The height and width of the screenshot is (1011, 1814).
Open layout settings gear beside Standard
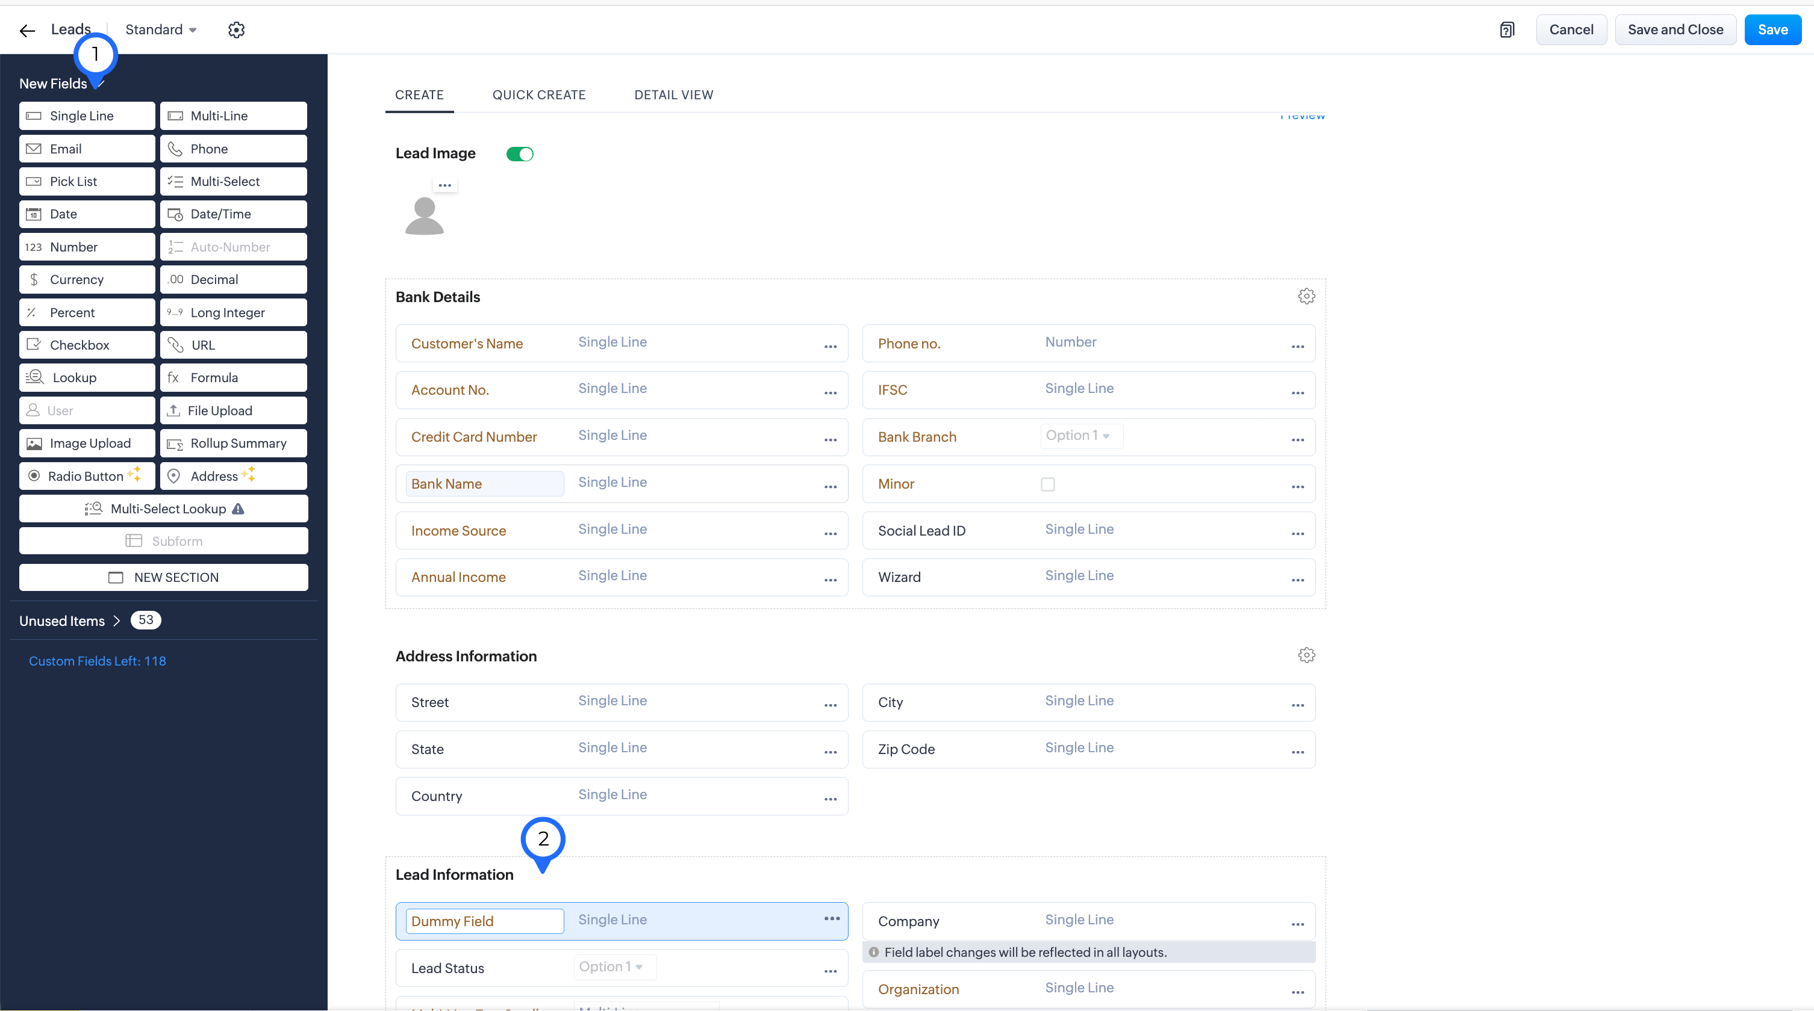[x=237, y=29]
